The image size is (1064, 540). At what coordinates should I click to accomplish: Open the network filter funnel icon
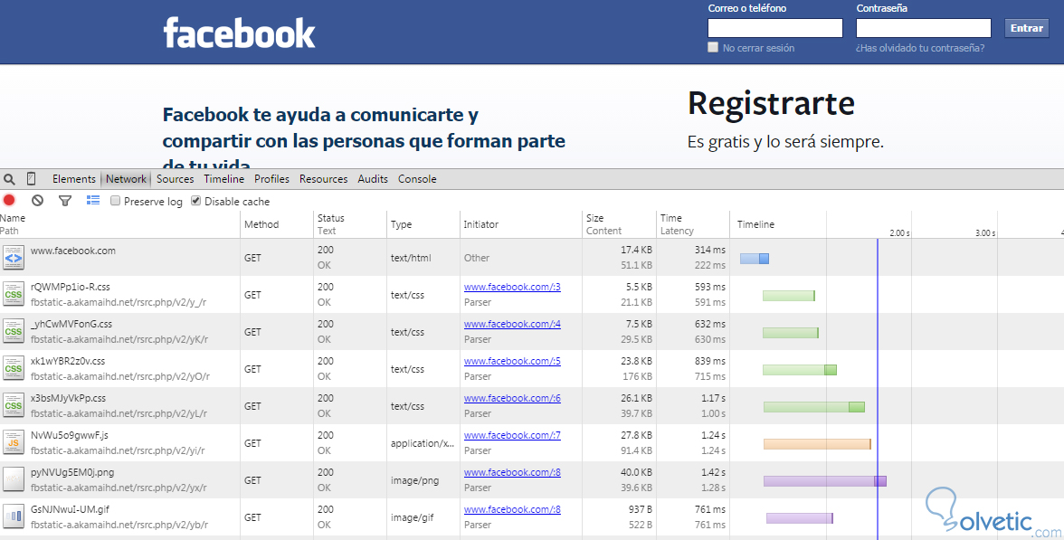pos(65,201)
